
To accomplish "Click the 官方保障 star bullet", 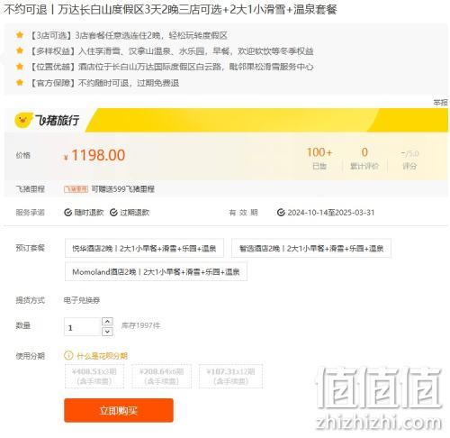I will (x=20, y=82).
